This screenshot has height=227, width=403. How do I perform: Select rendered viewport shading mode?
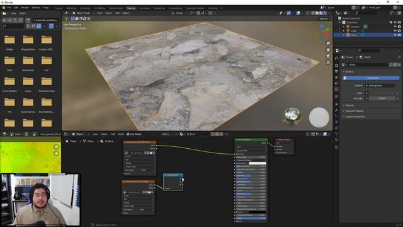325,13
